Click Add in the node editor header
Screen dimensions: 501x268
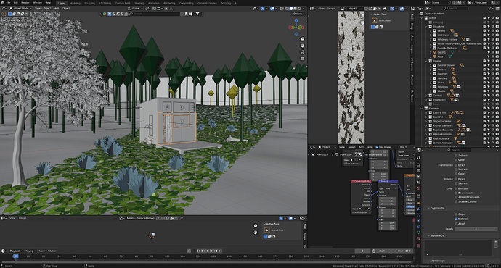tap(361, 147)
